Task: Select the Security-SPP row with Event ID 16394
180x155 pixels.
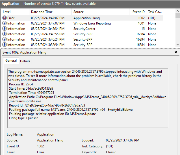Action: 82,39
